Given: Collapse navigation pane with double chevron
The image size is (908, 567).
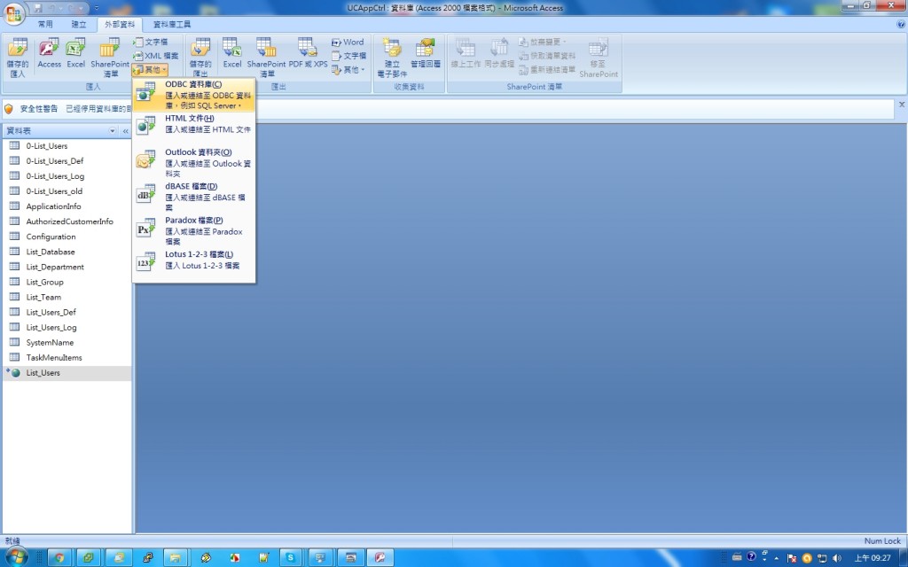Looking at the screenshot, I should pyautogui.click(x=125, y=131).
